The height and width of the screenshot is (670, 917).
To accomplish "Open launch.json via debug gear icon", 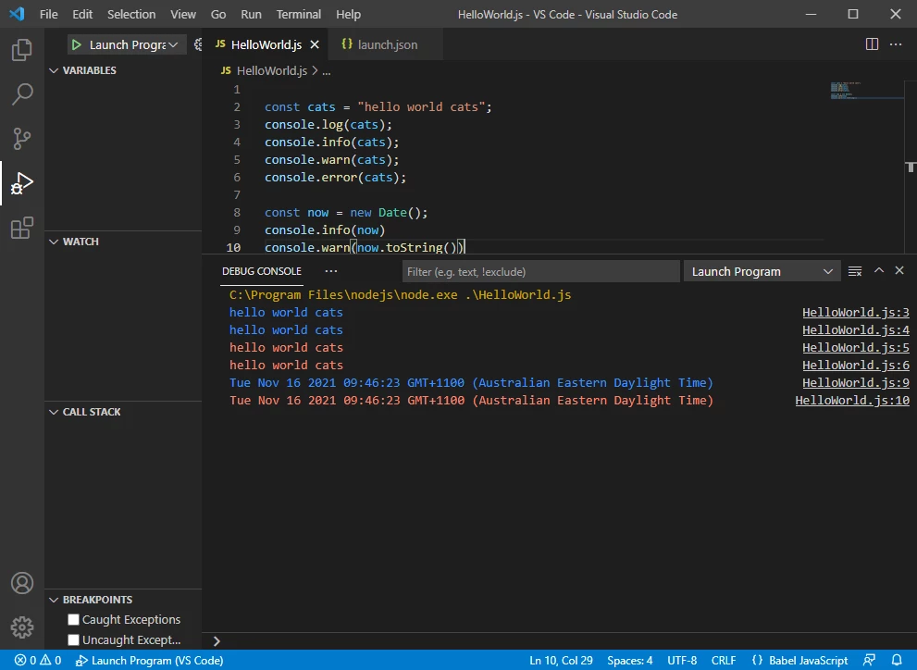I will (198, 44).
